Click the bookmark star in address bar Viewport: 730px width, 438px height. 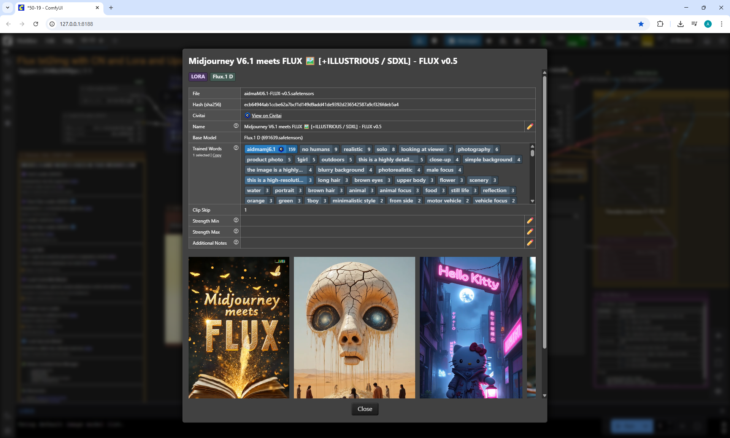641,24
